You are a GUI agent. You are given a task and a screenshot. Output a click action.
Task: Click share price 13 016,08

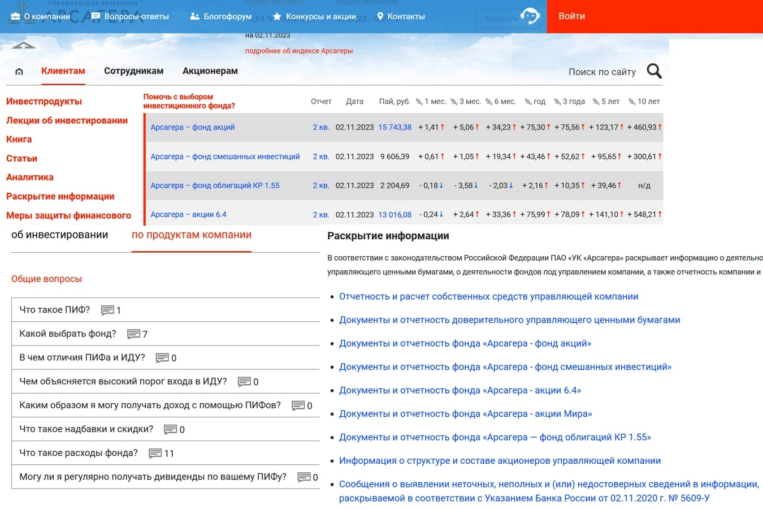(x=395, y=214)
